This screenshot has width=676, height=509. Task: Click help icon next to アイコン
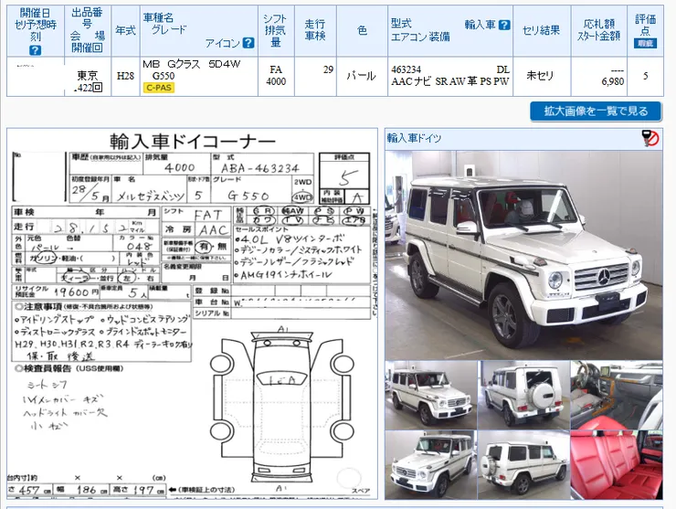248,43
